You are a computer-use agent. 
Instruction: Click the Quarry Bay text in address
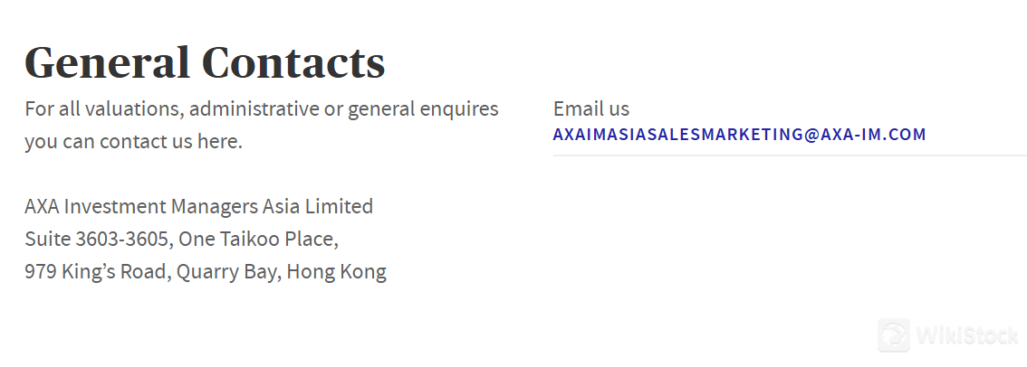(226, 271)
